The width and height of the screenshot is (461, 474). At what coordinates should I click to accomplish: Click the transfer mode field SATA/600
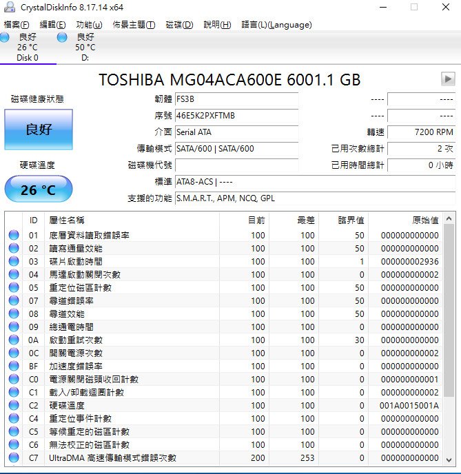(236, 148)
